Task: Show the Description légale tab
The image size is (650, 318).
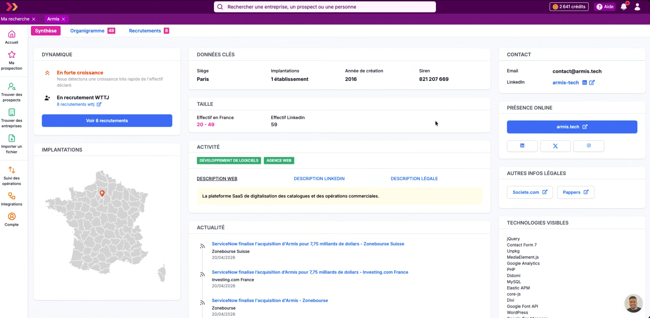Action: click(414, 179)
